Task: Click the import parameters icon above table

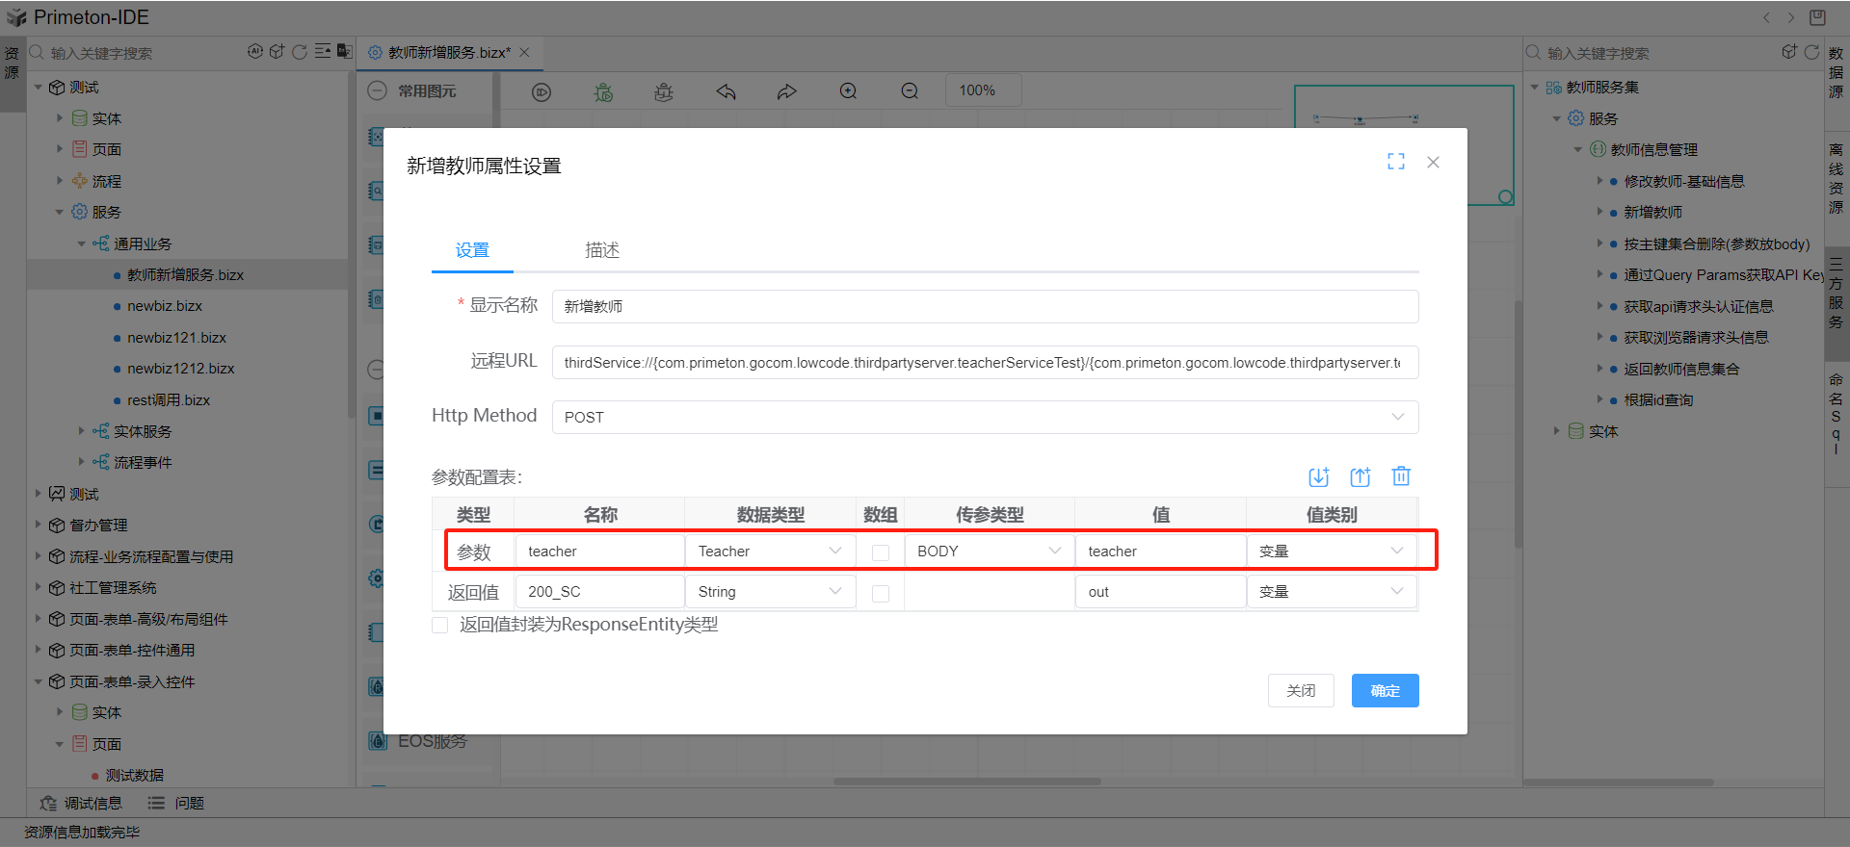Action: (x=1318, y=476)
